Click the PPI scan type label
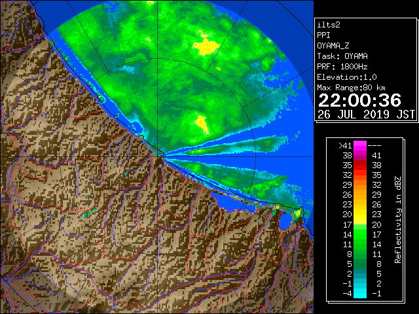This screenshot has height=314, width=419. (x=323, y=35)
